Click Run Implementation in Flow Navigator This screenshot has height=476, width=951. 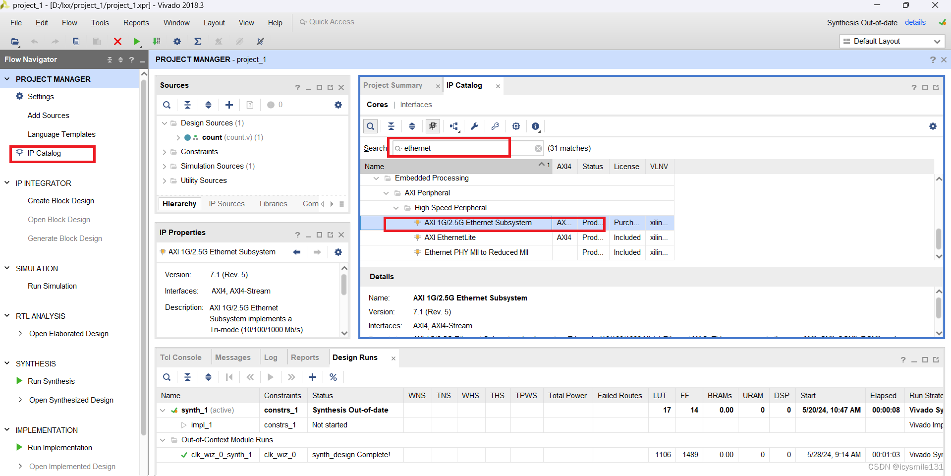click(59, 448)
